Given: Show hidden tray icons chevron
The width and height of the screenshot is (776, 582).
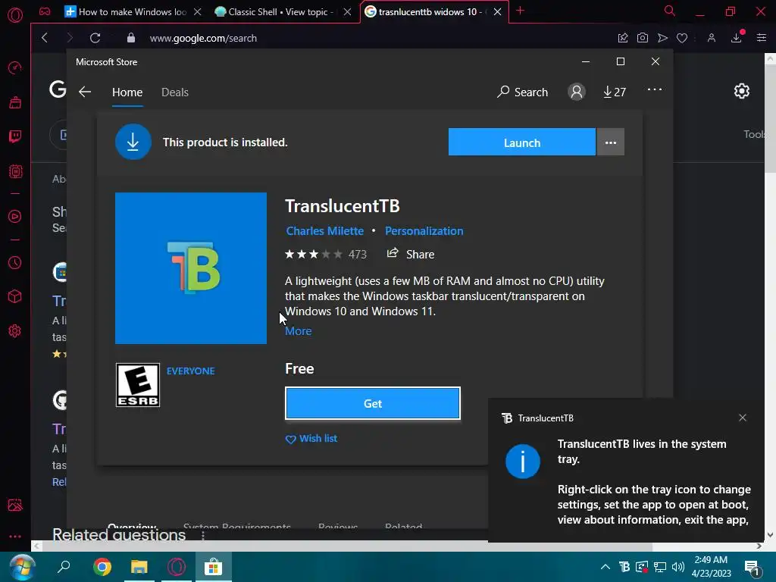Looking at the screenshot, I should click(605, 567).
